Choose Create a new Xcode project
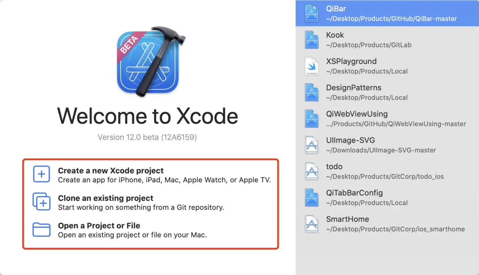Viewport: 479px width, 275px height. click(x=152, y=175)
